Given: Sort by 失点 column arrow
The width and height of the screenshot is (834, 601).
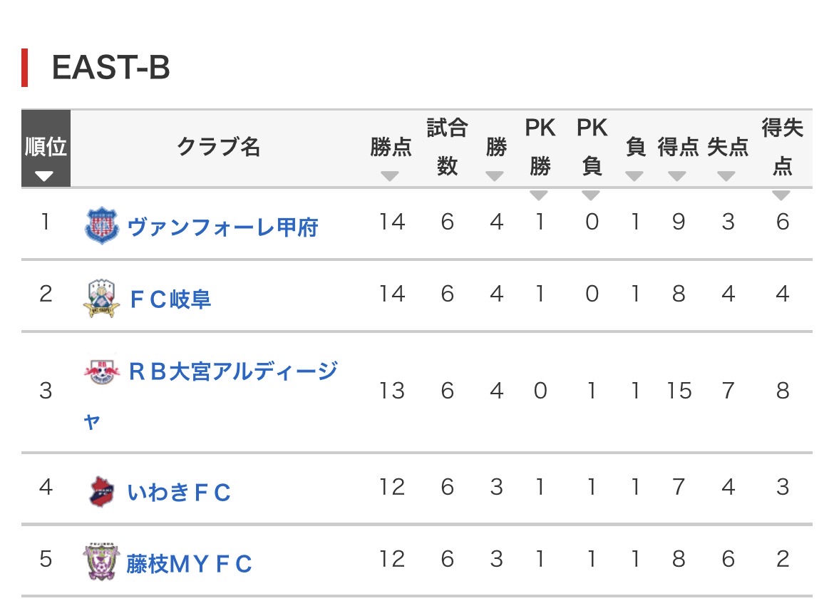Looking at the screenshot, I should coord(726,176).
